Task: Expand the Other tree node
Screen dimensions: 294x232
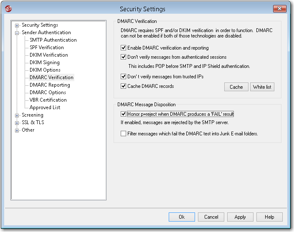Action: point(17,130)
